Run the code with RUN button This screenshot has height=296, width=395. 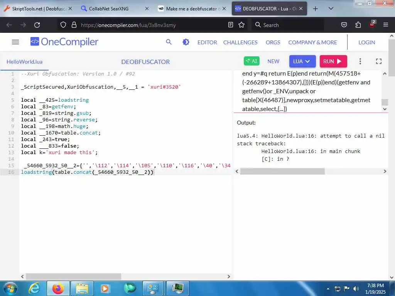click(x=333, y=61)
